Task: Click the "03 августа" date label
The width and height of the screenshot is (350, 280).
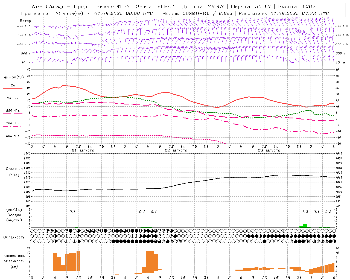Action: pyautogui.click(x=269, y=150)
